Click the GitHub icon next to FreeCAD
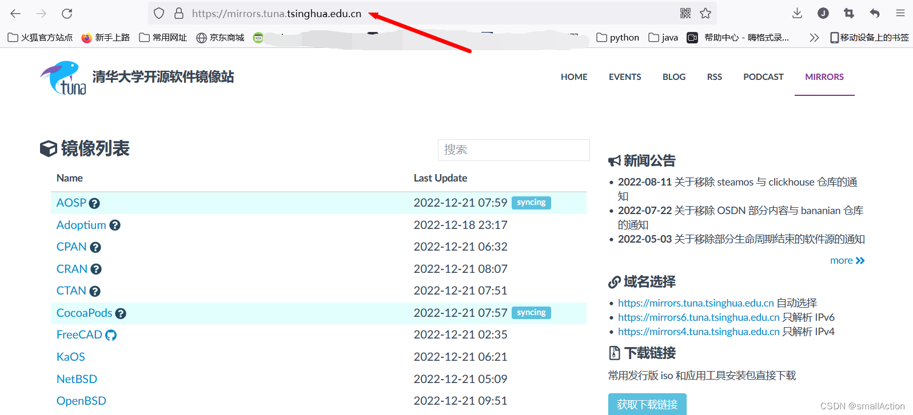Screen dimensions: 913x415 click(111, 335)
